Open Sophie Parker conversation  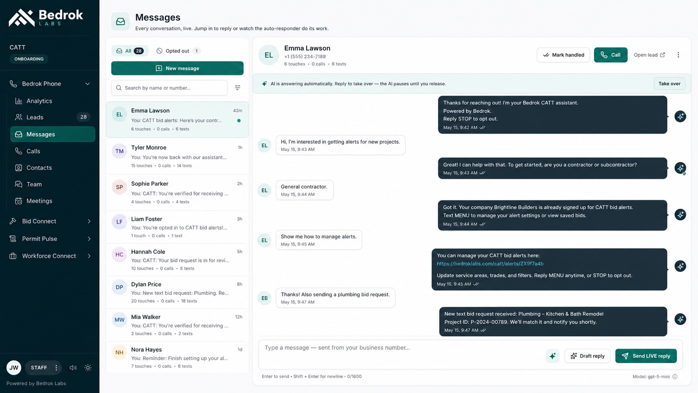click(x=177, y=193)
